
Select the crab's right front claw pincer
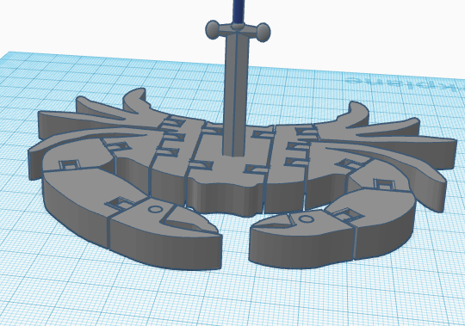pos(301,240)
